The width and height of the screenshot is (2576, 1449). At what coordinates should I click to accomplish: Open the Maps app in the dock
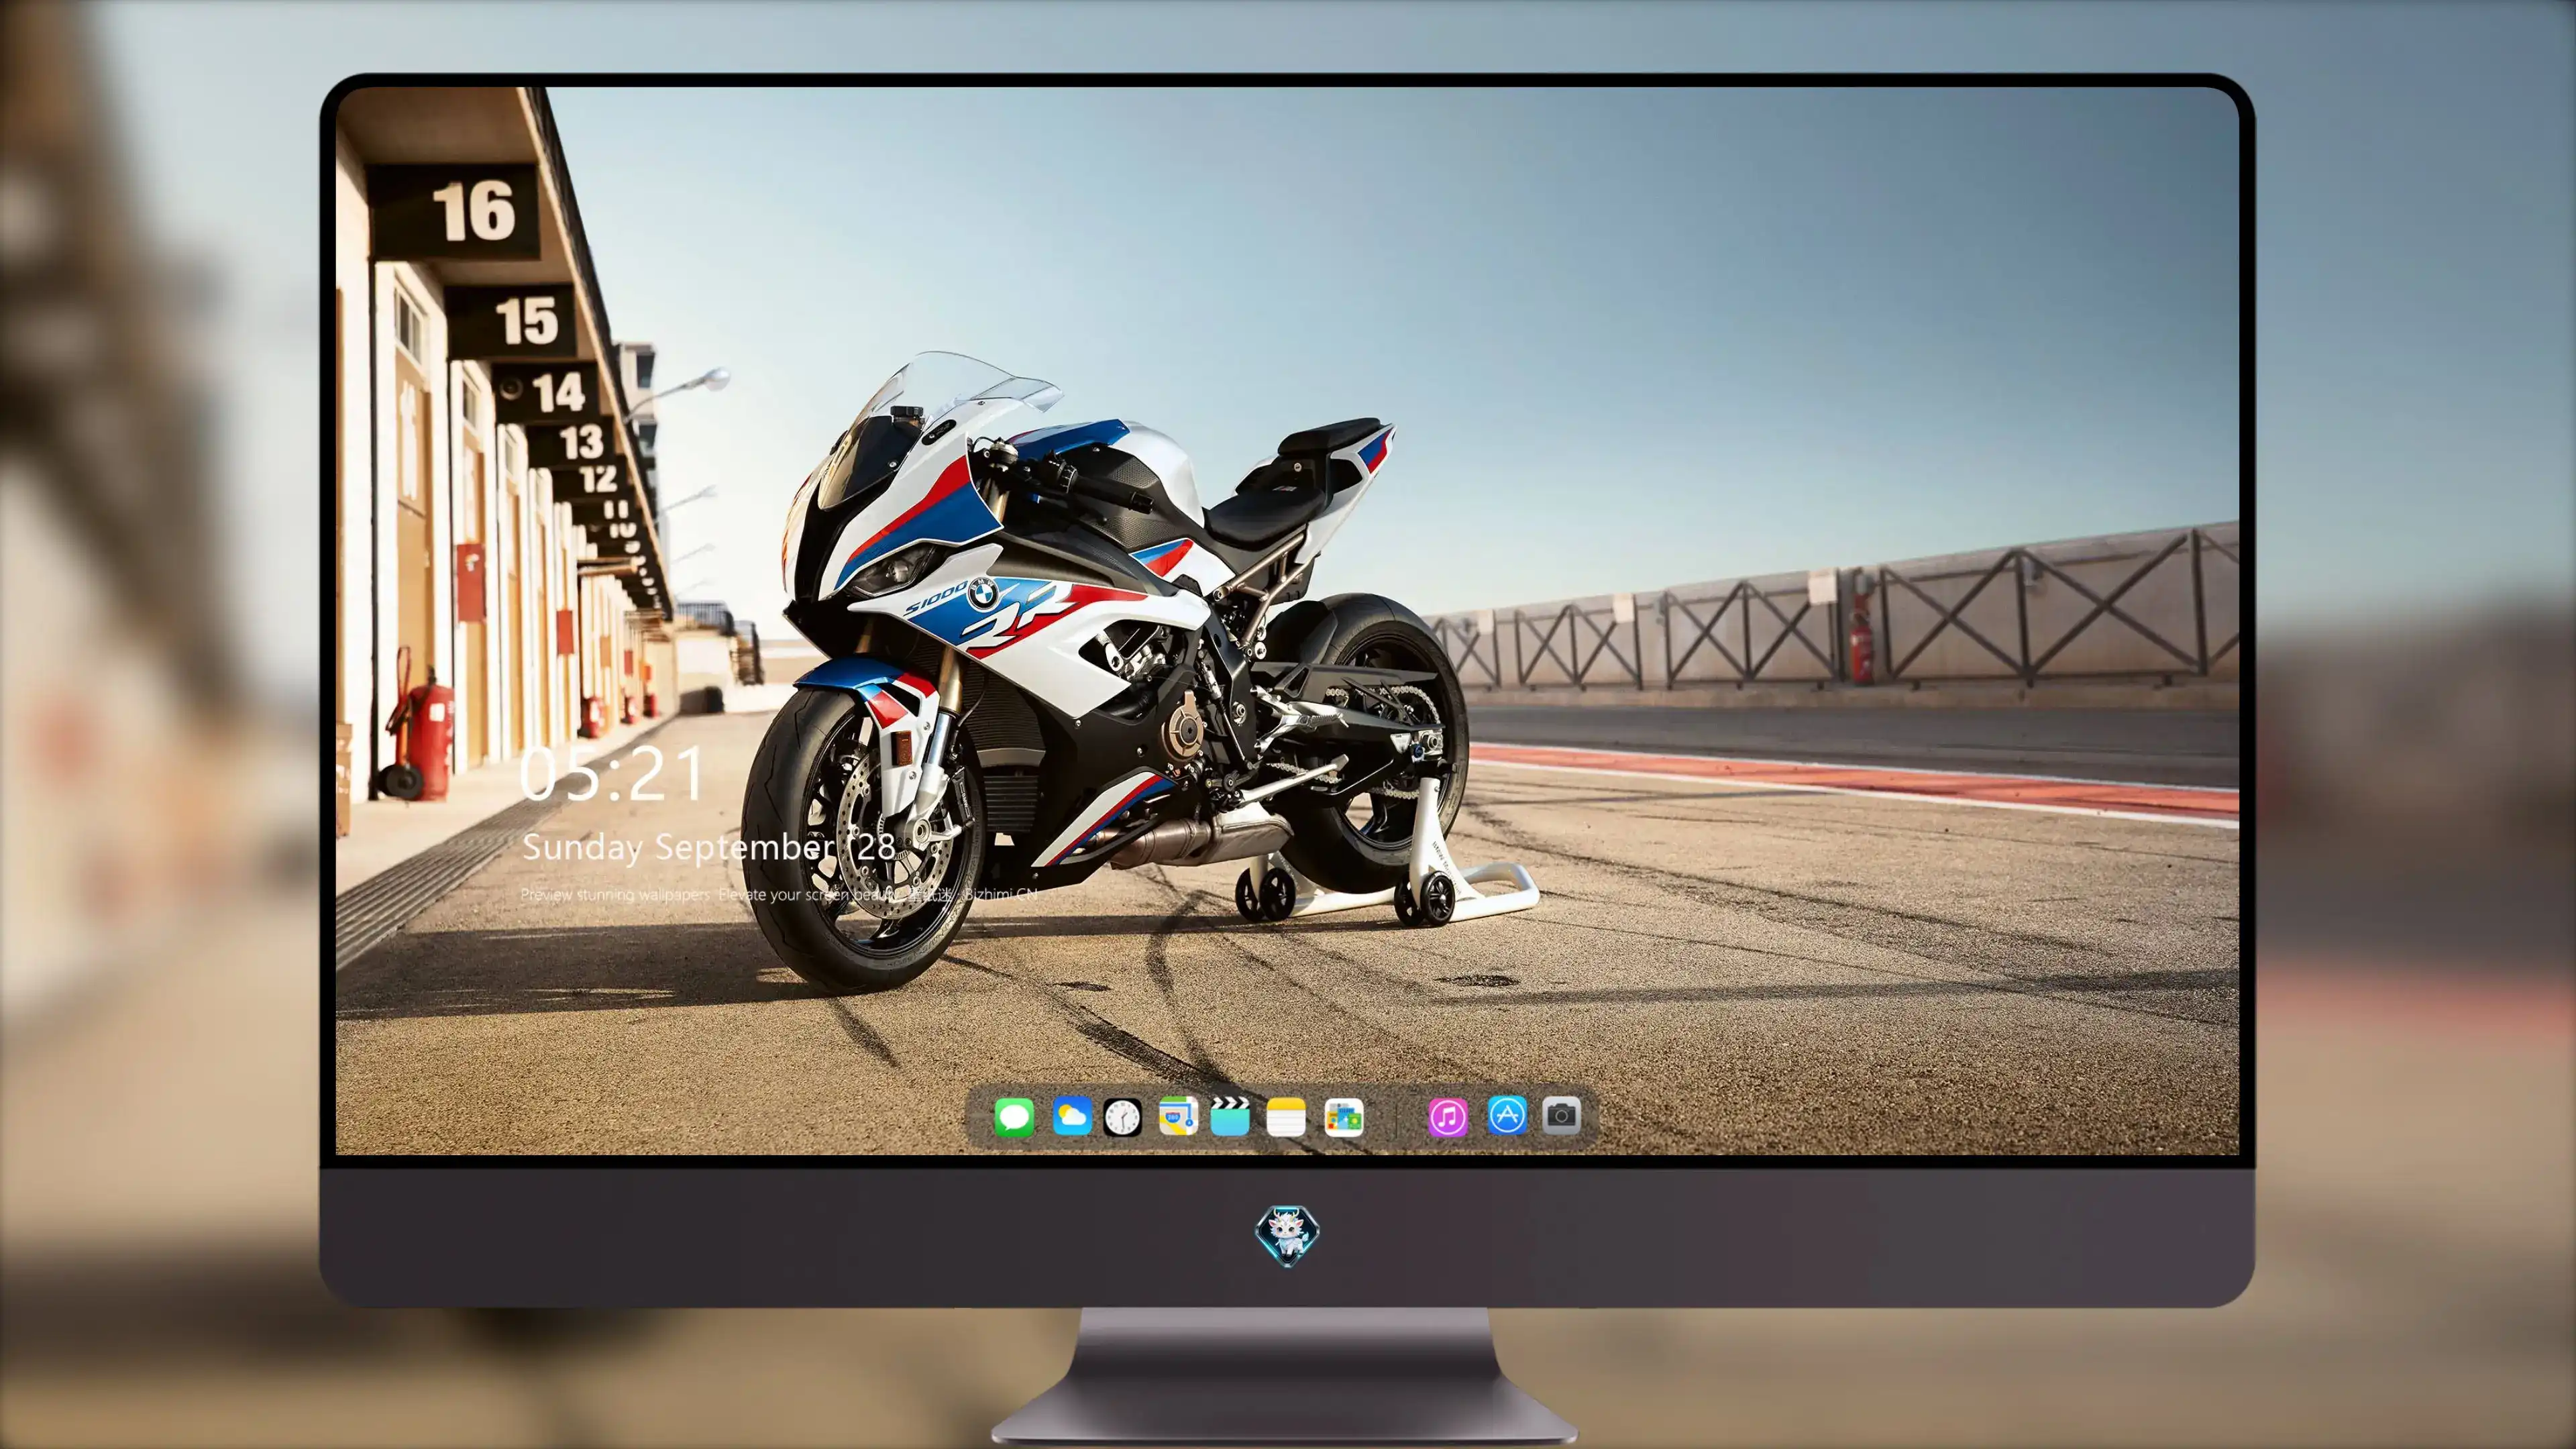click(x=1178, y=1117)
